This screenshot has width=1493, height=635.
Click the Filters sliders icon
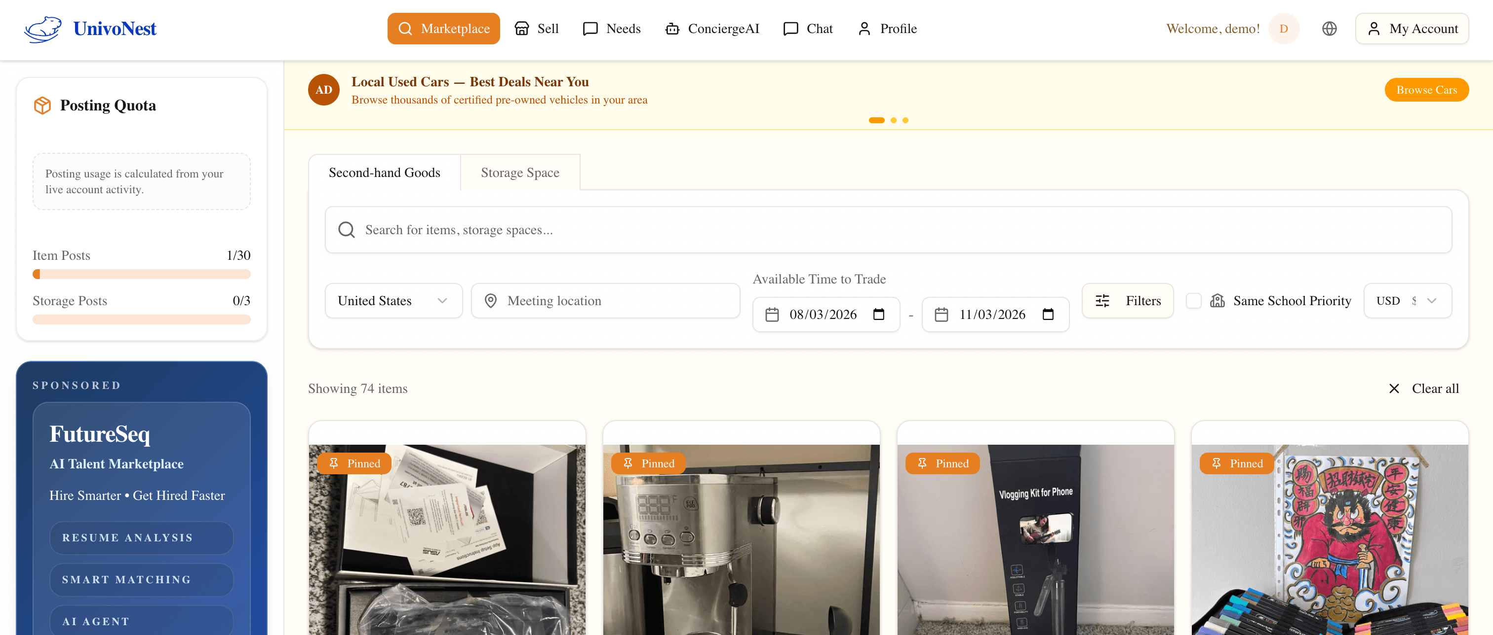point(1102,300)
